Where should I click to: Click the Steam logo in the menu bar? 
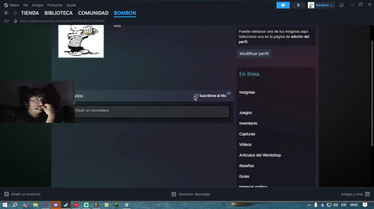[x=6, y=5]
